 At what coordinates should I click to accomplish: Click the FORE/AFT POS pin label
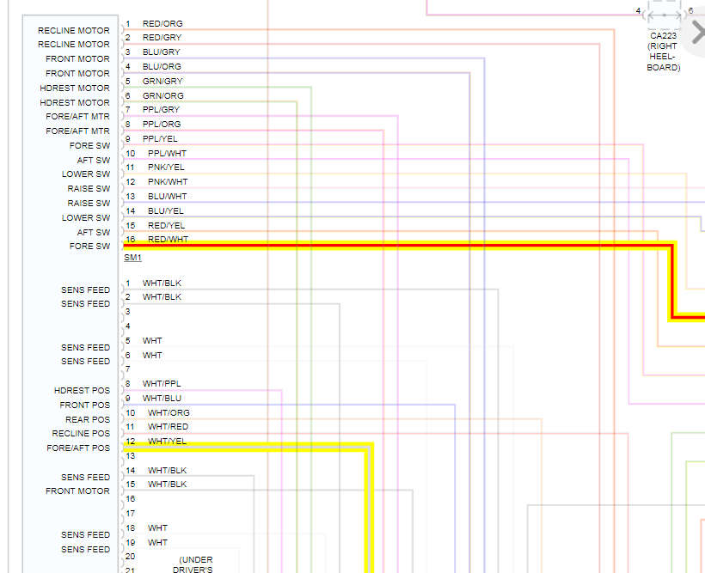[x=78, y=448]
